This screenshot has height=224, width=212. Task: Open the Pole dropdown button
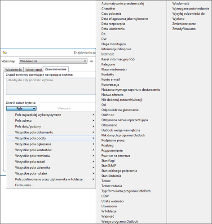click(21, 108)
